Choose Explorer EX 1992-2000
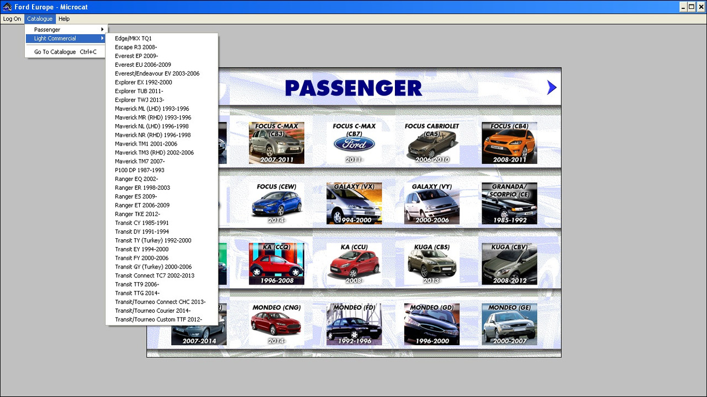This screenshot has width=707, height=397. [x=162, y=83]
